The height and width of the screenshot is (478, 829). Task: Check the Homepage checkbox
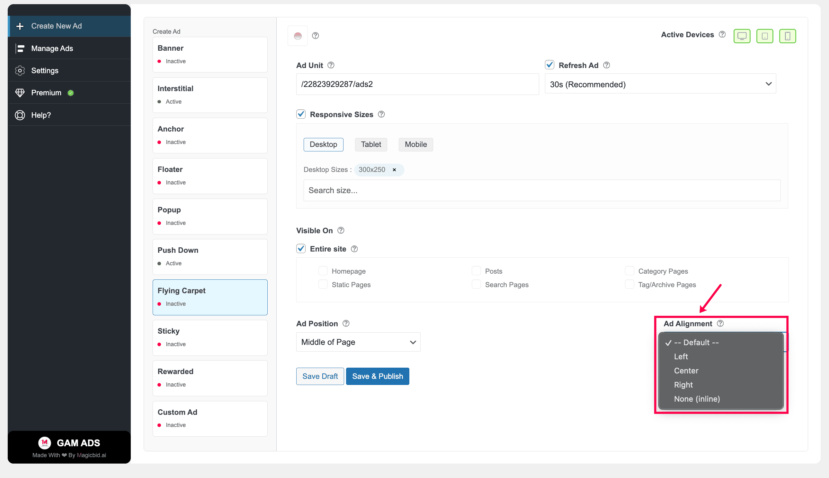(323, 271)
